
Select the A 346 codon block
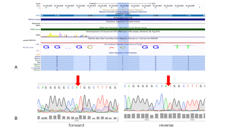(90, 15)
